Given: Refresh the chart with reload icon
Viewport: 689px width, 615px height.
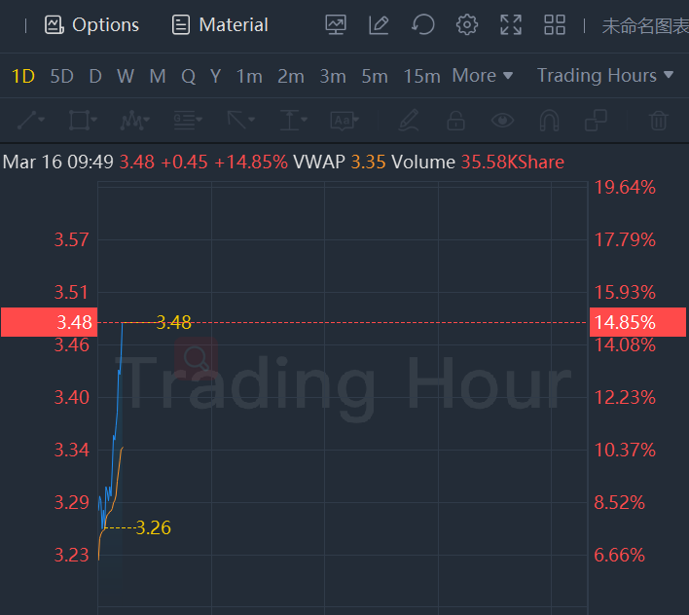Looking at the screenshot, I should click(423, 25).
